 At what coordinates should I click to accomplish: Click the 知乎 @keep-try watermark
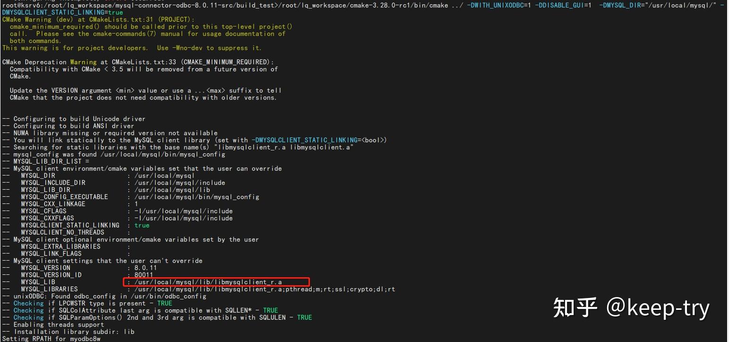[x=632, y=307]
